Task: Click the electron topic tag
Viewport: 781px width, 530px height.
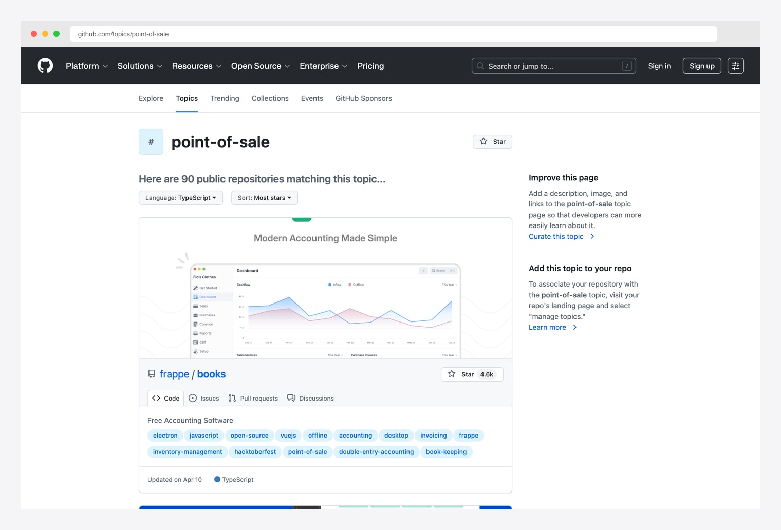Action: coord(165,436)
